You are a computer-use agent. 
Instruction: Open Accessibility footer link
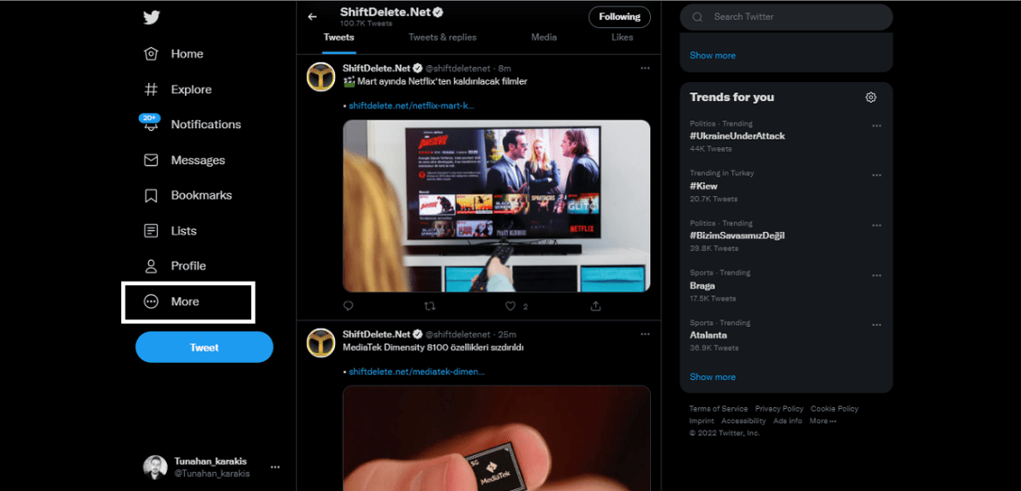tap(743, 421)
